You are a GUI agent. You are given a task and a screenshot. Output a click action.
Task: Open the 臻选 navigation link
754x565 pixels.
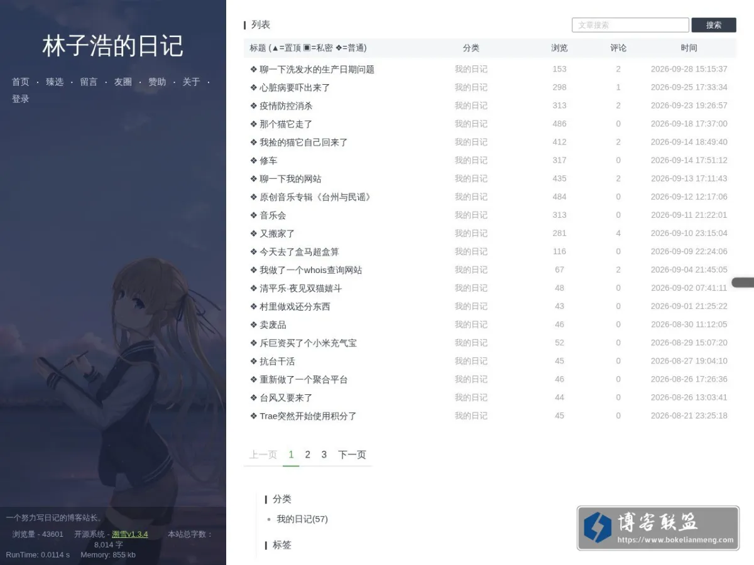[x=55, y=82]
